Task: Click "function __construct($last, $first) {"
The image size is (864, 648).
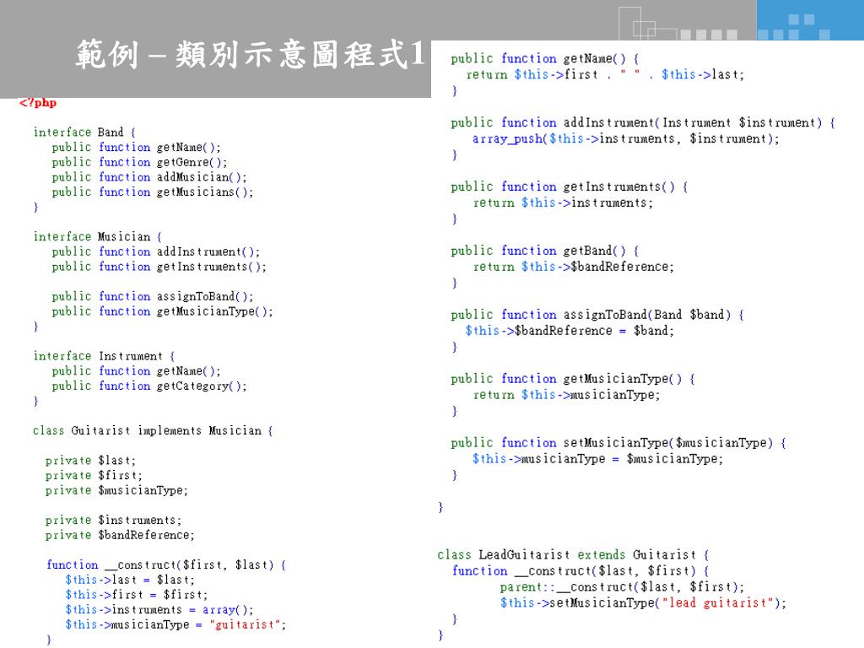Action: pyautogui.click(x=580, y=570)
